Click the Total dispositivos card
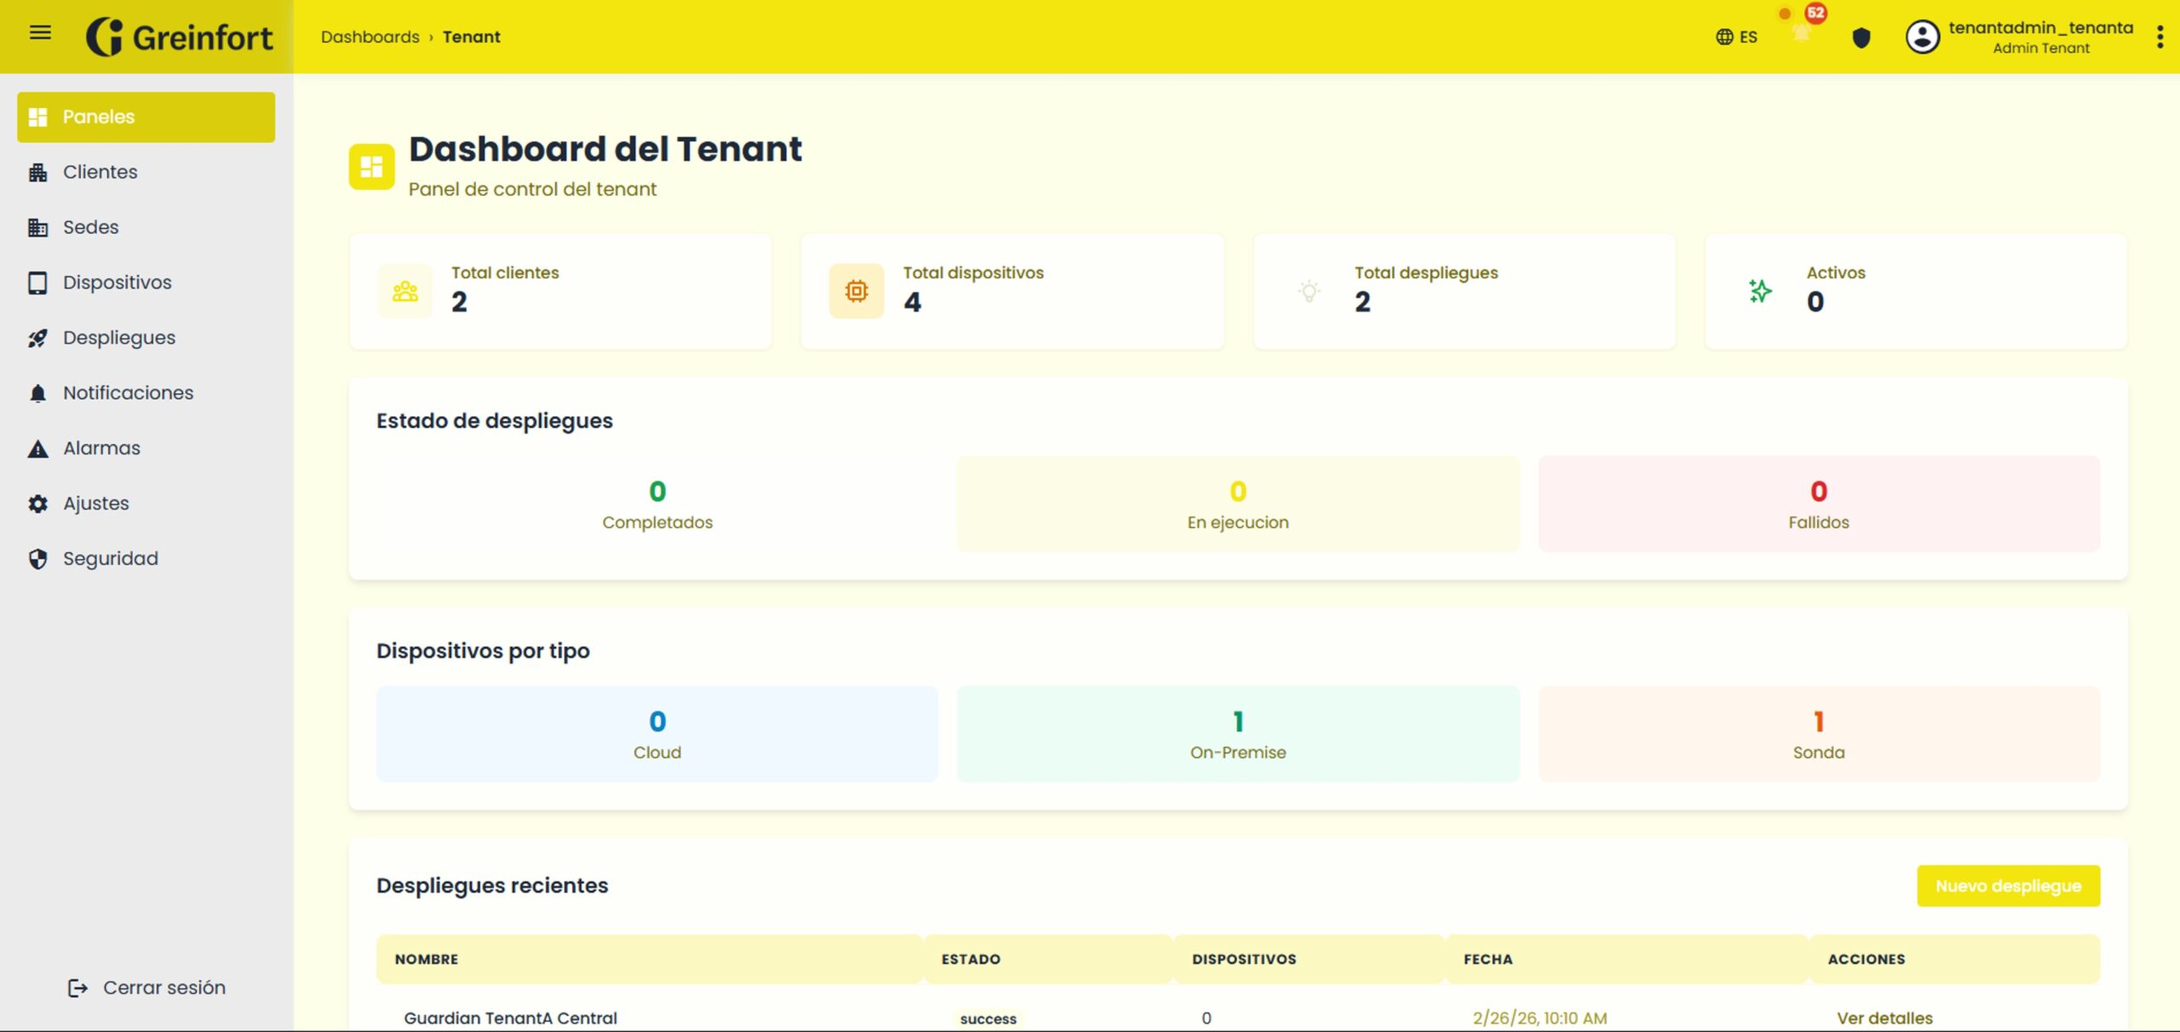 tap(1013, 292)
